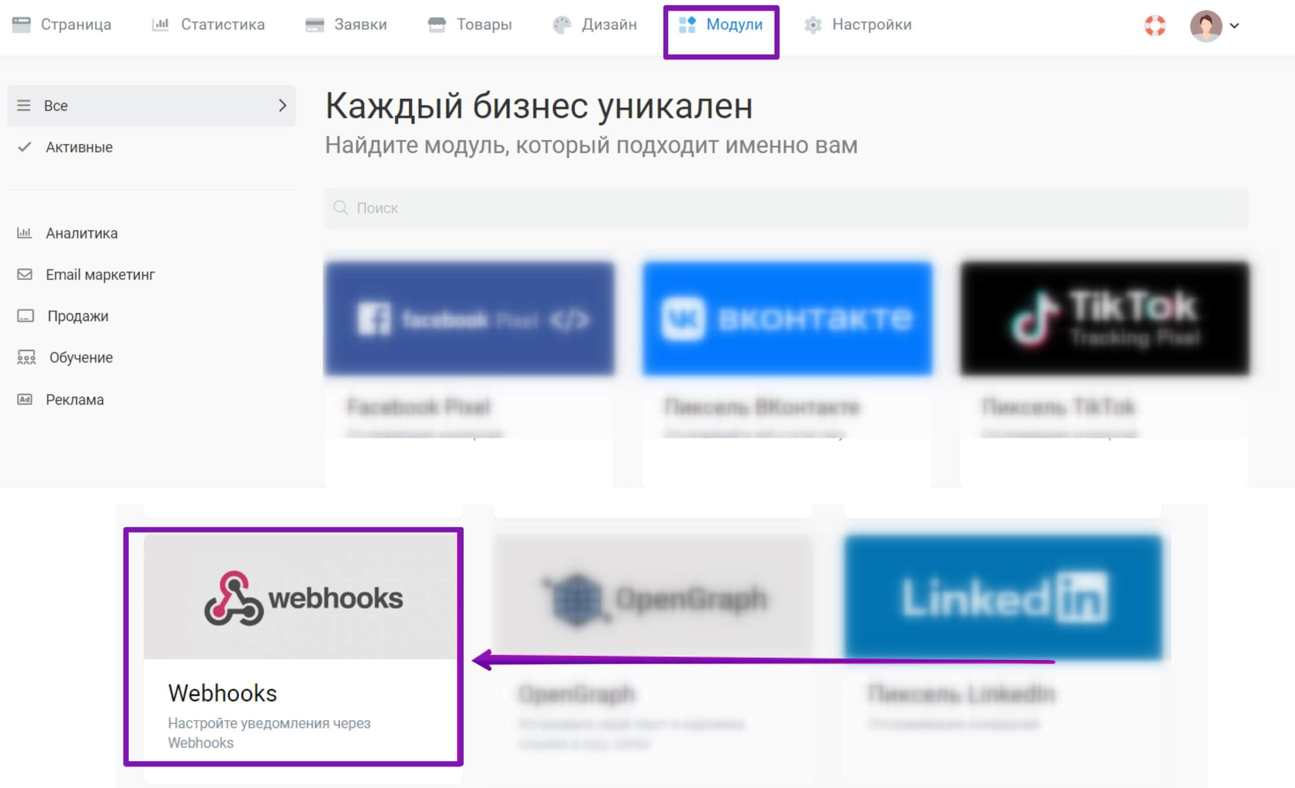Click the Аналитика chart icon

pyautogui.click(x=24, y=233)
